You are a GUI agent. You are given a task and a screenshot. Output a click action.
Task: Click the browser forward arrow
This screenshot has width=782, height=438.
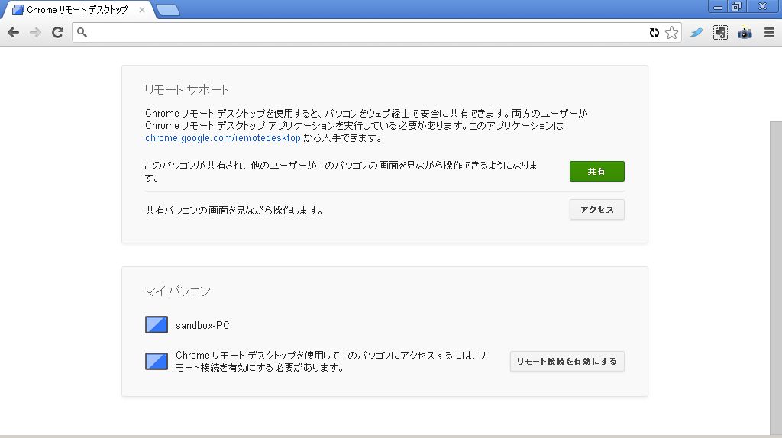pyautogui.click(x=35, y=33)
